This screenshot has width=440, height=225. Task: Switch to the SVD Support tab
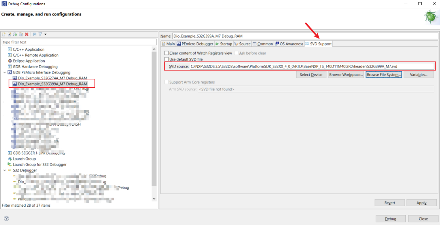tap(318, 44)
